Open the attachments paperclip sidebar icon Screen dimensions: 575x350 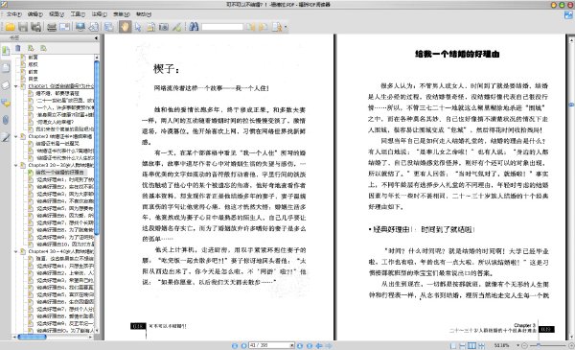pyautogui.click(x=6, y=120)
